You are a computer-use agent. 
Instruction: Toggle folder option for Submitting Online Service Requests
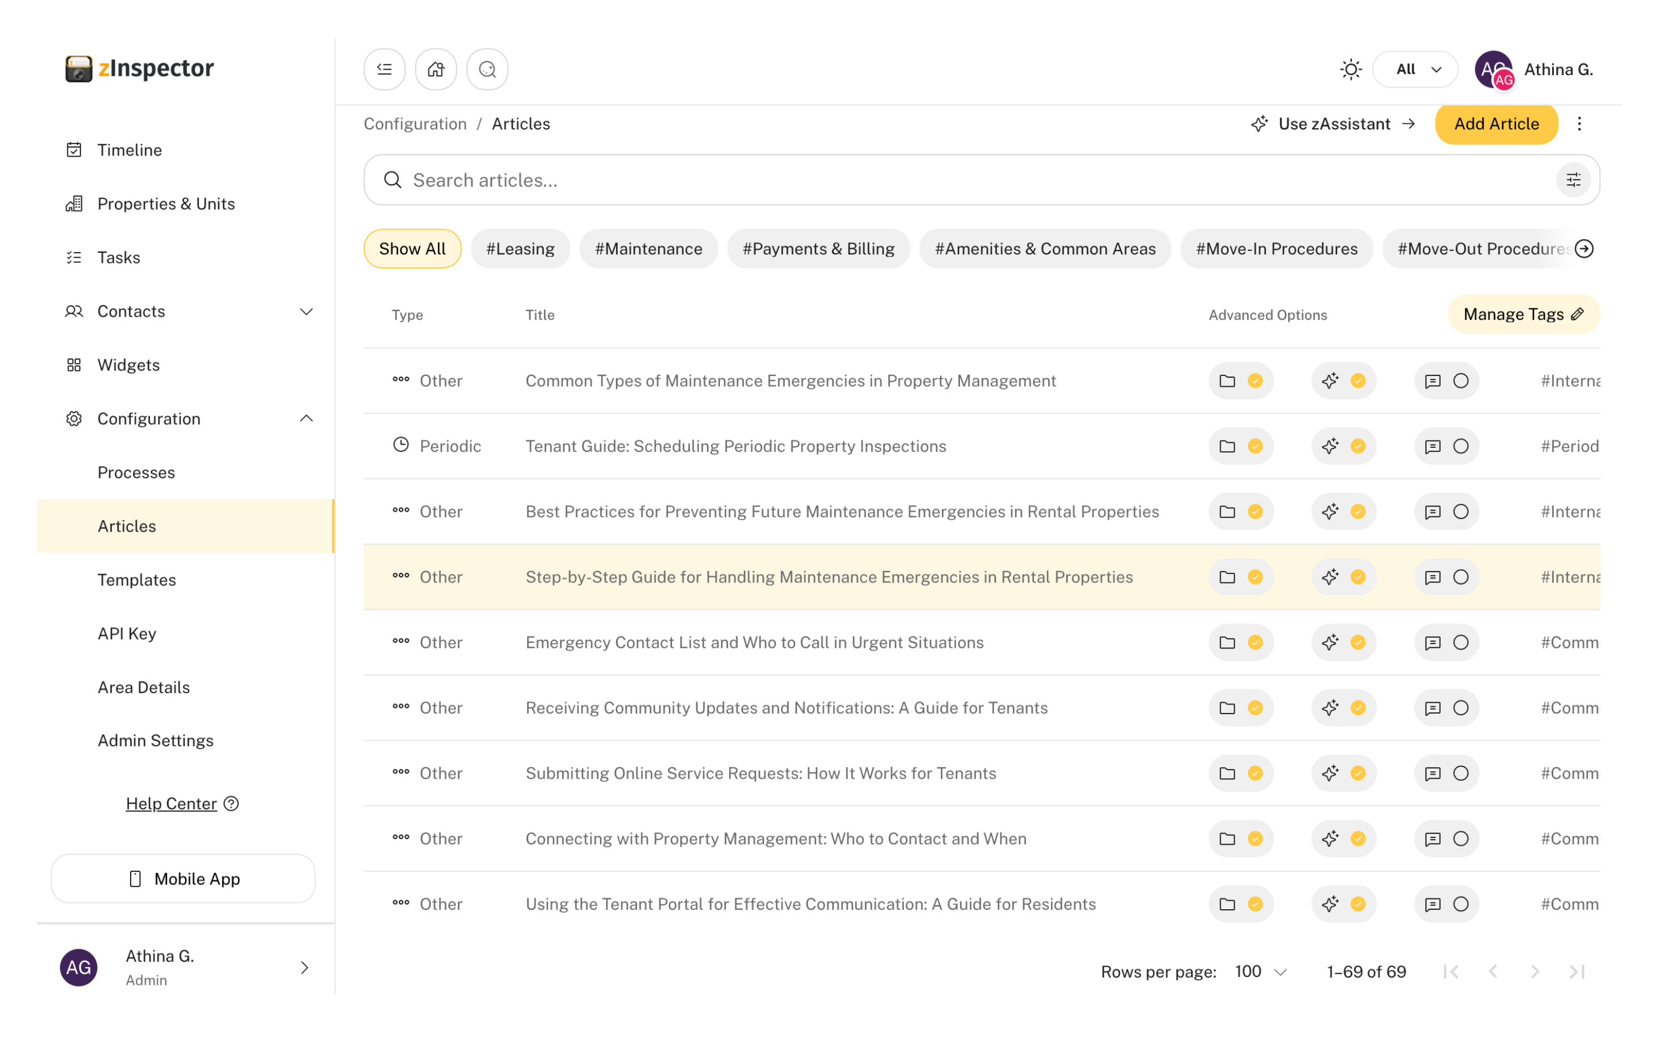point(1242,774)
